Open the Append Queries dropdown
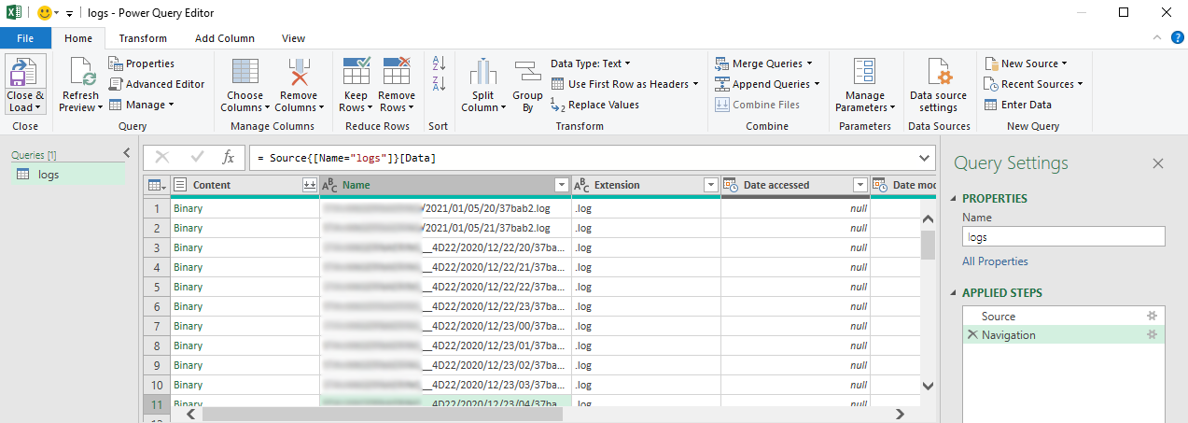The image size is (1188, 423). pos(768,84)
